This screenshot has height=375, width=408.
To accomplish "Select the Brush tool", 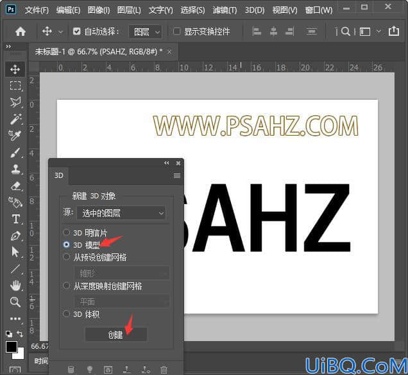I will tap(15, 152).
